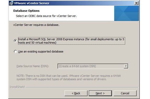Proceed with the Next button
150x99 pixels.
[100, 93]
